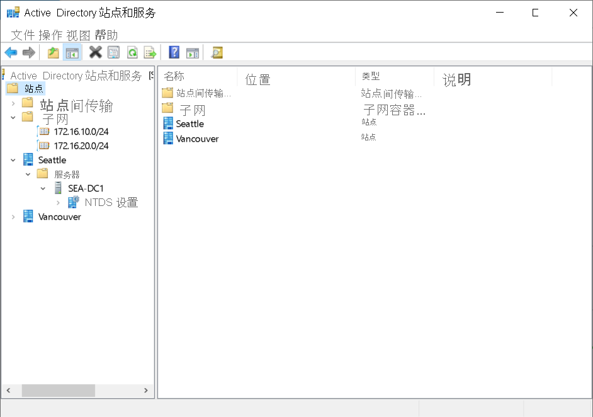Expand the 站点间传输 tree node

(x=13, y=103)
